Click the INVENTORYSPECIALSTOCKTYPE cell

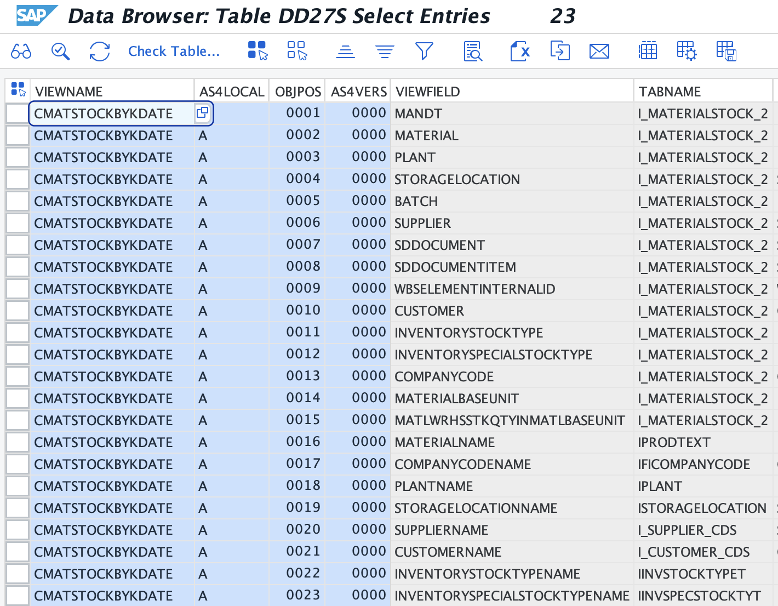click(512, 355)
